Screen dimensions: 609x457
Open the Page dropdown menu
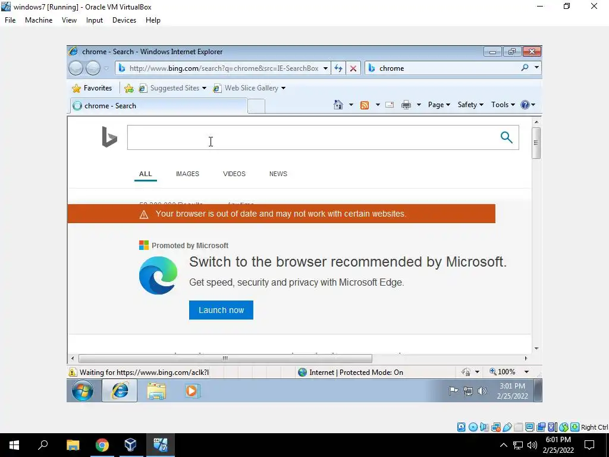coord(439,105)
